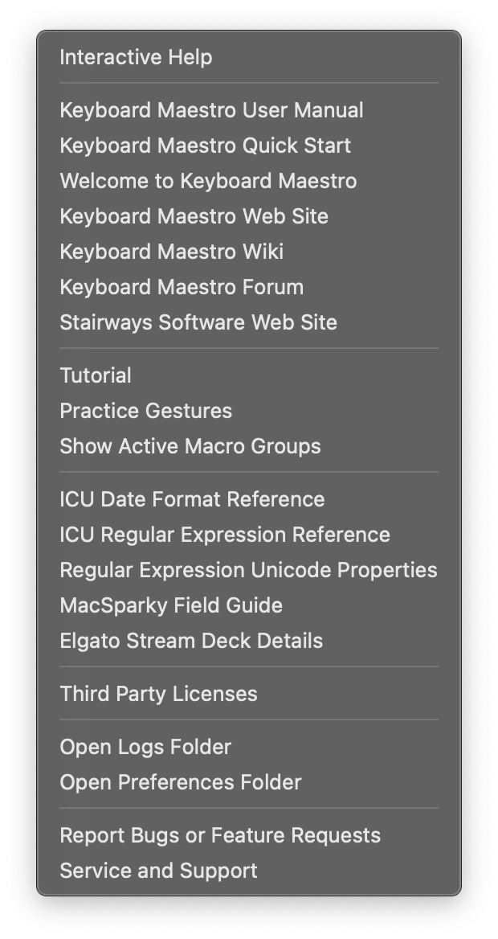Open Stairways Software Web Site
This screenshot has width=498, height=939.
click(198, 322)
